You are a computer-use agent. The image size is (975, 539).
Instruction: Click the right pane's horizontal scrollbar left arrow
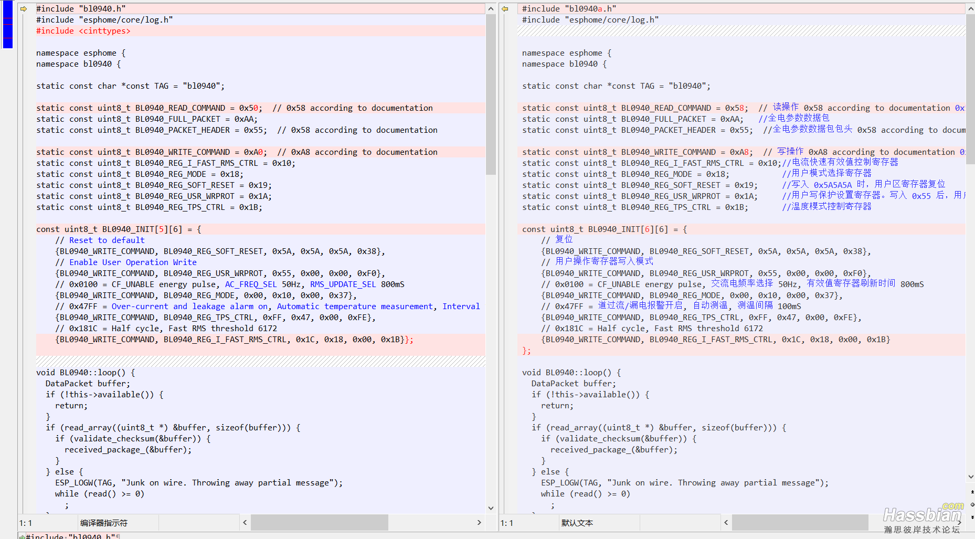[x=726, y=522]
